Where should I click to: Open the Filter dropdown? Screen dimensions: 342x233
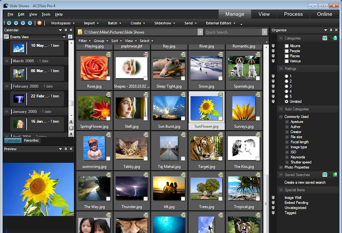click(x=85, y=41)
